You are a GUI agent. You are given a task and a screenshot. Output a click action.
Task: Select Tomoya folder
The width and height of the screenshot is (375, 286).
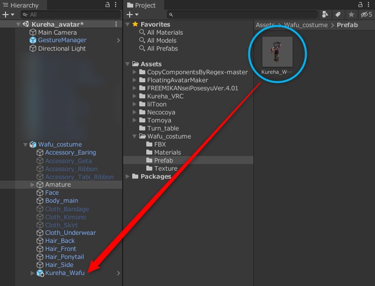point(159,120)
